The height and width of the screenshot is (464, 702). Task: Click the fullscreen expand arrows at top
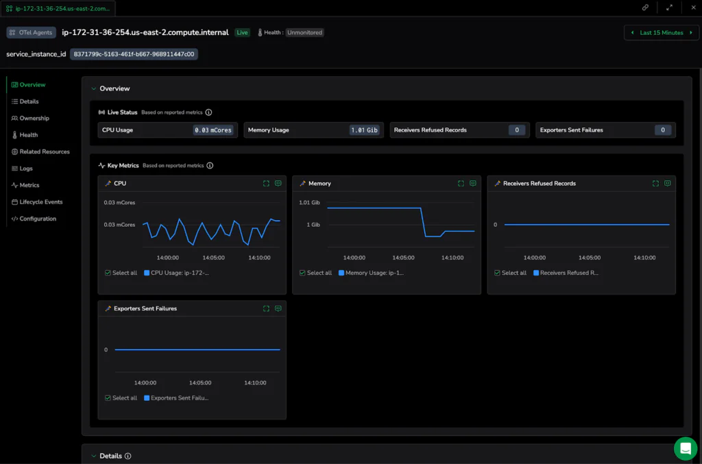pyautogui.click(x=669, y=8)
